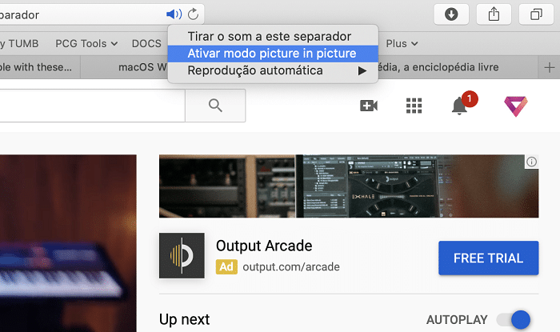Screen dimensions: 560x332
Task: Click the ad info icon on banner
Action: (x=531, y=162)
